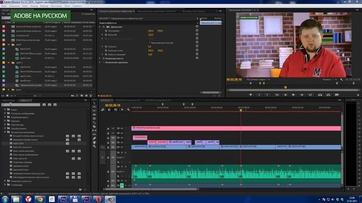Screen dimensions: 362x203
Task: Open the Файл menu
Action: [4, 6]
